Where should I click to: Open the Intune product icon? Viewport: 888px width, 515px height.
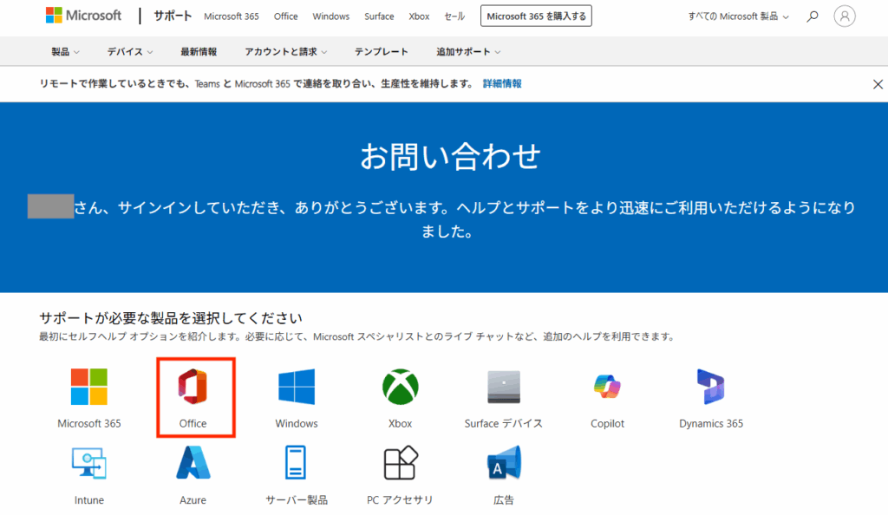(x=89, y=464)
